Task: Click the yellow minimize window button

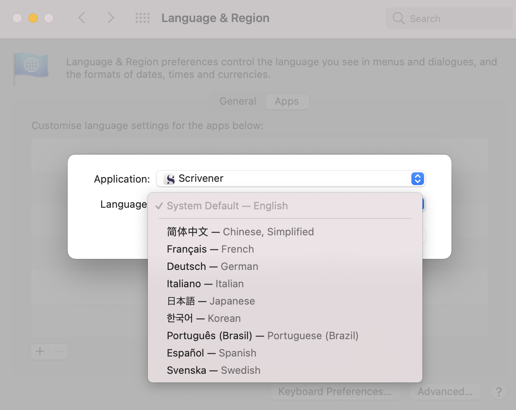Action: pyautogui.click(x=33, y=18)
